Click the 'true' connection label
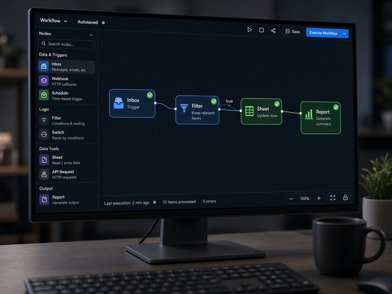 229,101
